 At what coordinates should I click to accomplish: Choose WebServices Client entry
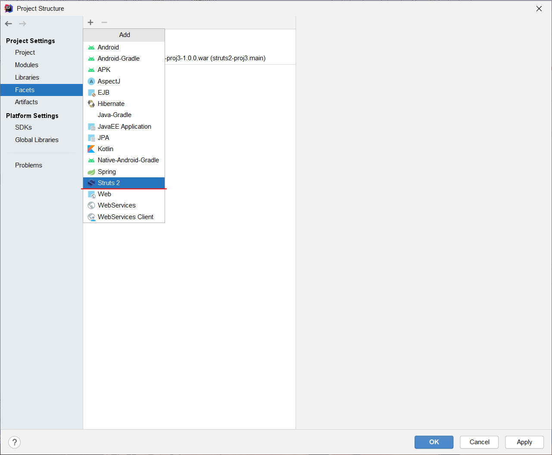coord(124,217)
